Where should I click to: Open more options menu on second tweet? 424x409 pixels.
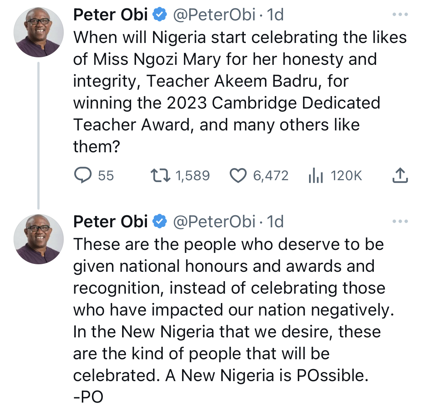pos(400,221)
